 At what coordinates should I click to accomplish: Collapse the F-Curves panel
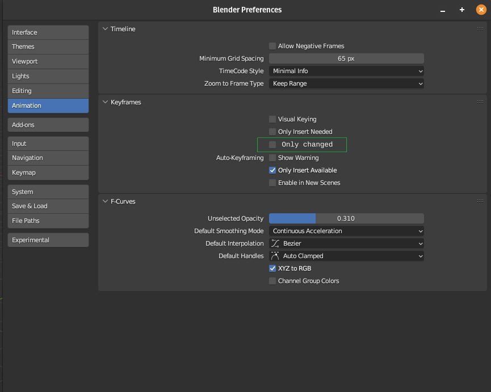tap(105, 201)
